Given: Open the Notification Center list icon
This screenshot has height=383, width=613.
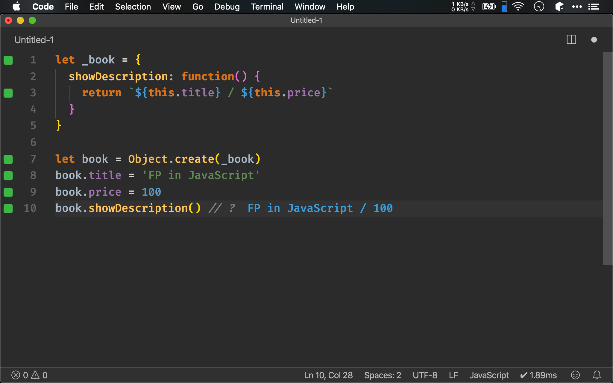Looking at the screenshot, I should tap(594, 7).
